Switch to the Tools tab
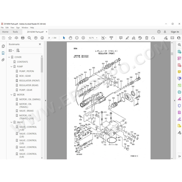Screen dimensions: 182x182 point(15,32)
